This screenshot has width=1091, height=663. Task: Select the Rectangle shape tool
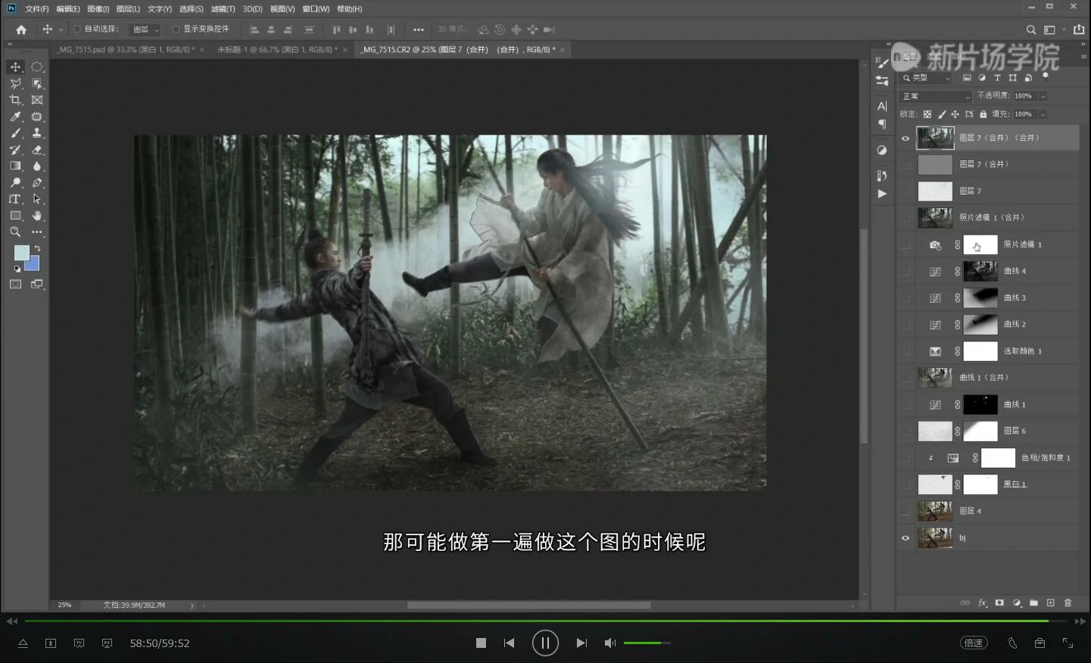(15, 216)
